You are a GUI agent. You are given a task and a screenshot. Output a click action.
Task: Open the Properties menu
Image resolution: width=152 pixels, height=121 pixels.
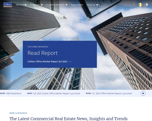tap(35, 5)
